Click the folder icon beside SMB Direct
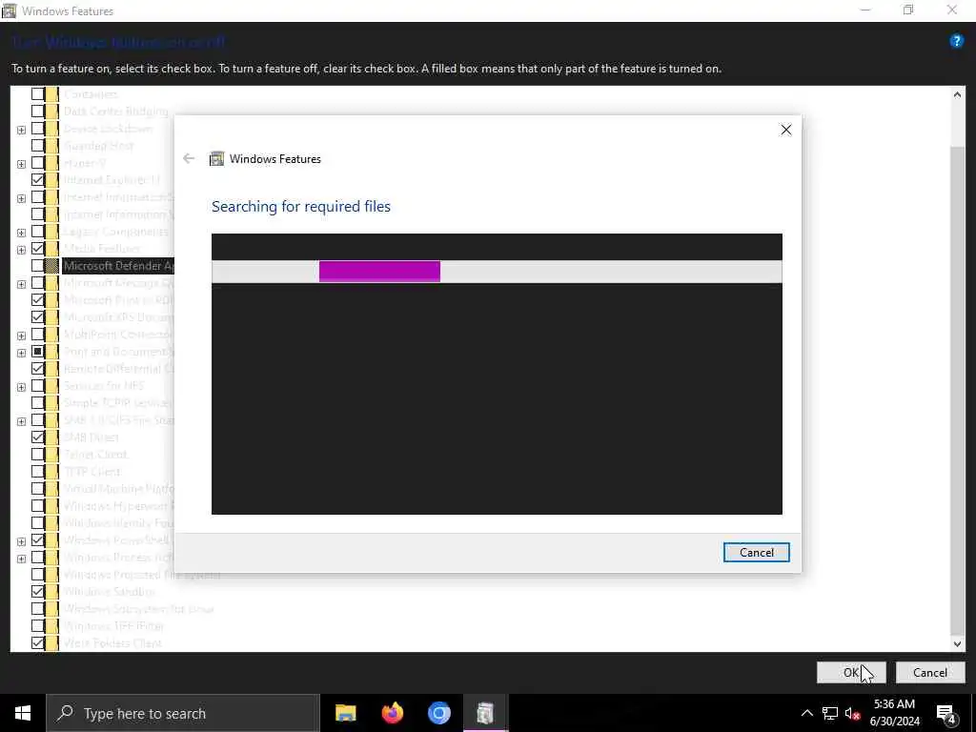Viewport: 976px width, 732px height. [x=52, y=437]
